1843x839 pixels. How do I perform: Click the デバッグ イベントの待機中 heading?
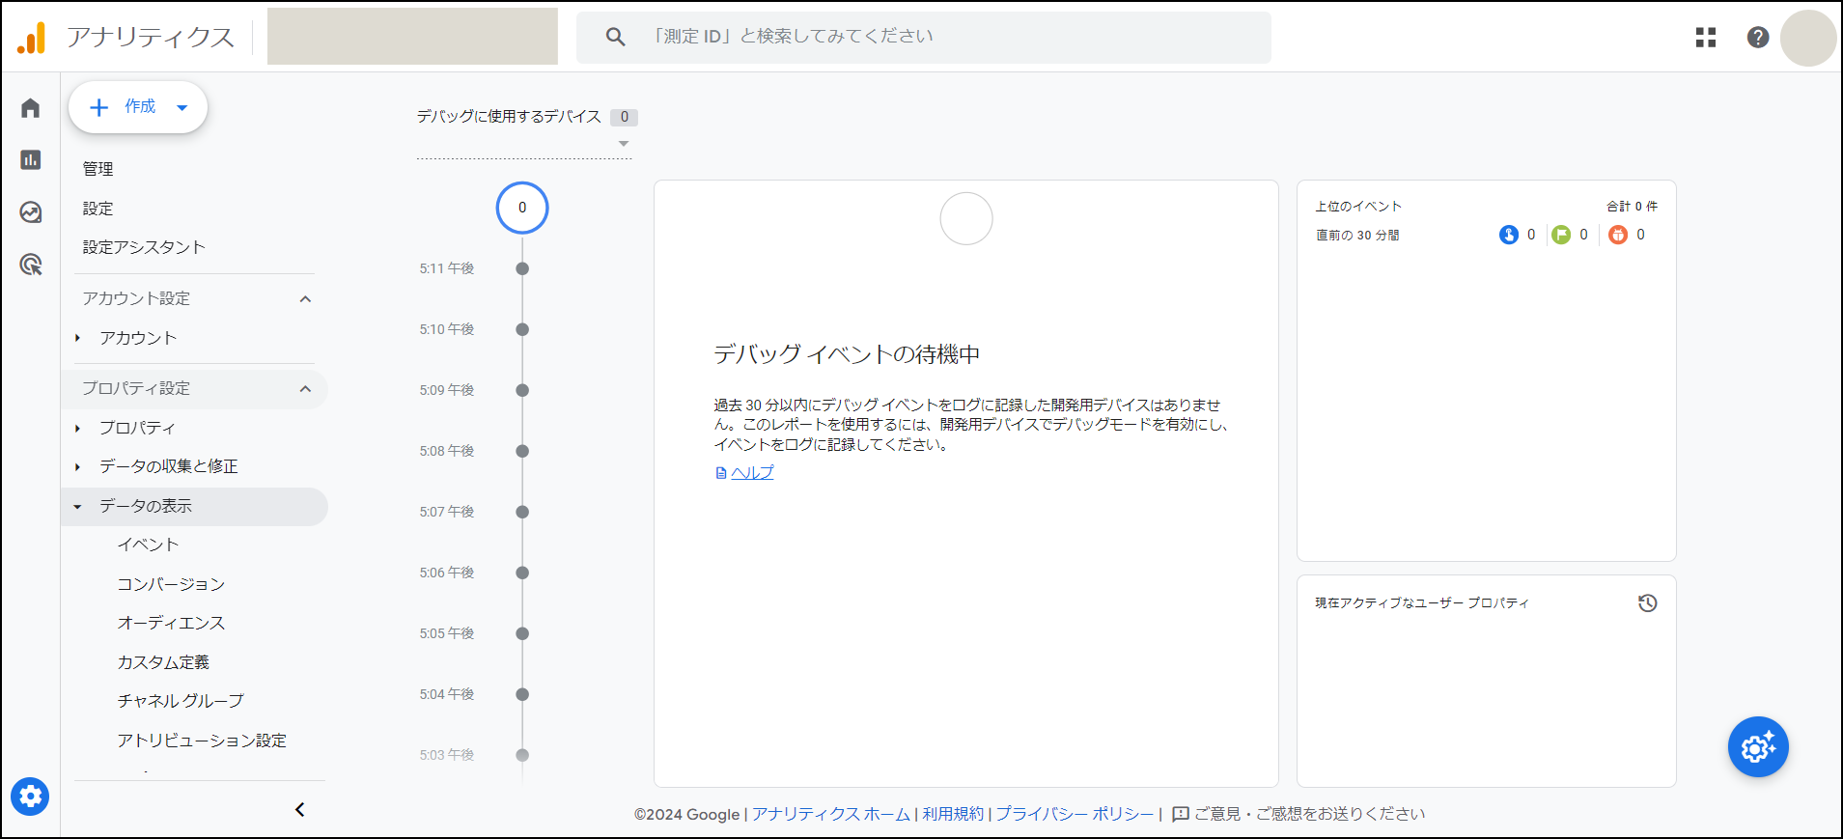(x=847, y=354)
